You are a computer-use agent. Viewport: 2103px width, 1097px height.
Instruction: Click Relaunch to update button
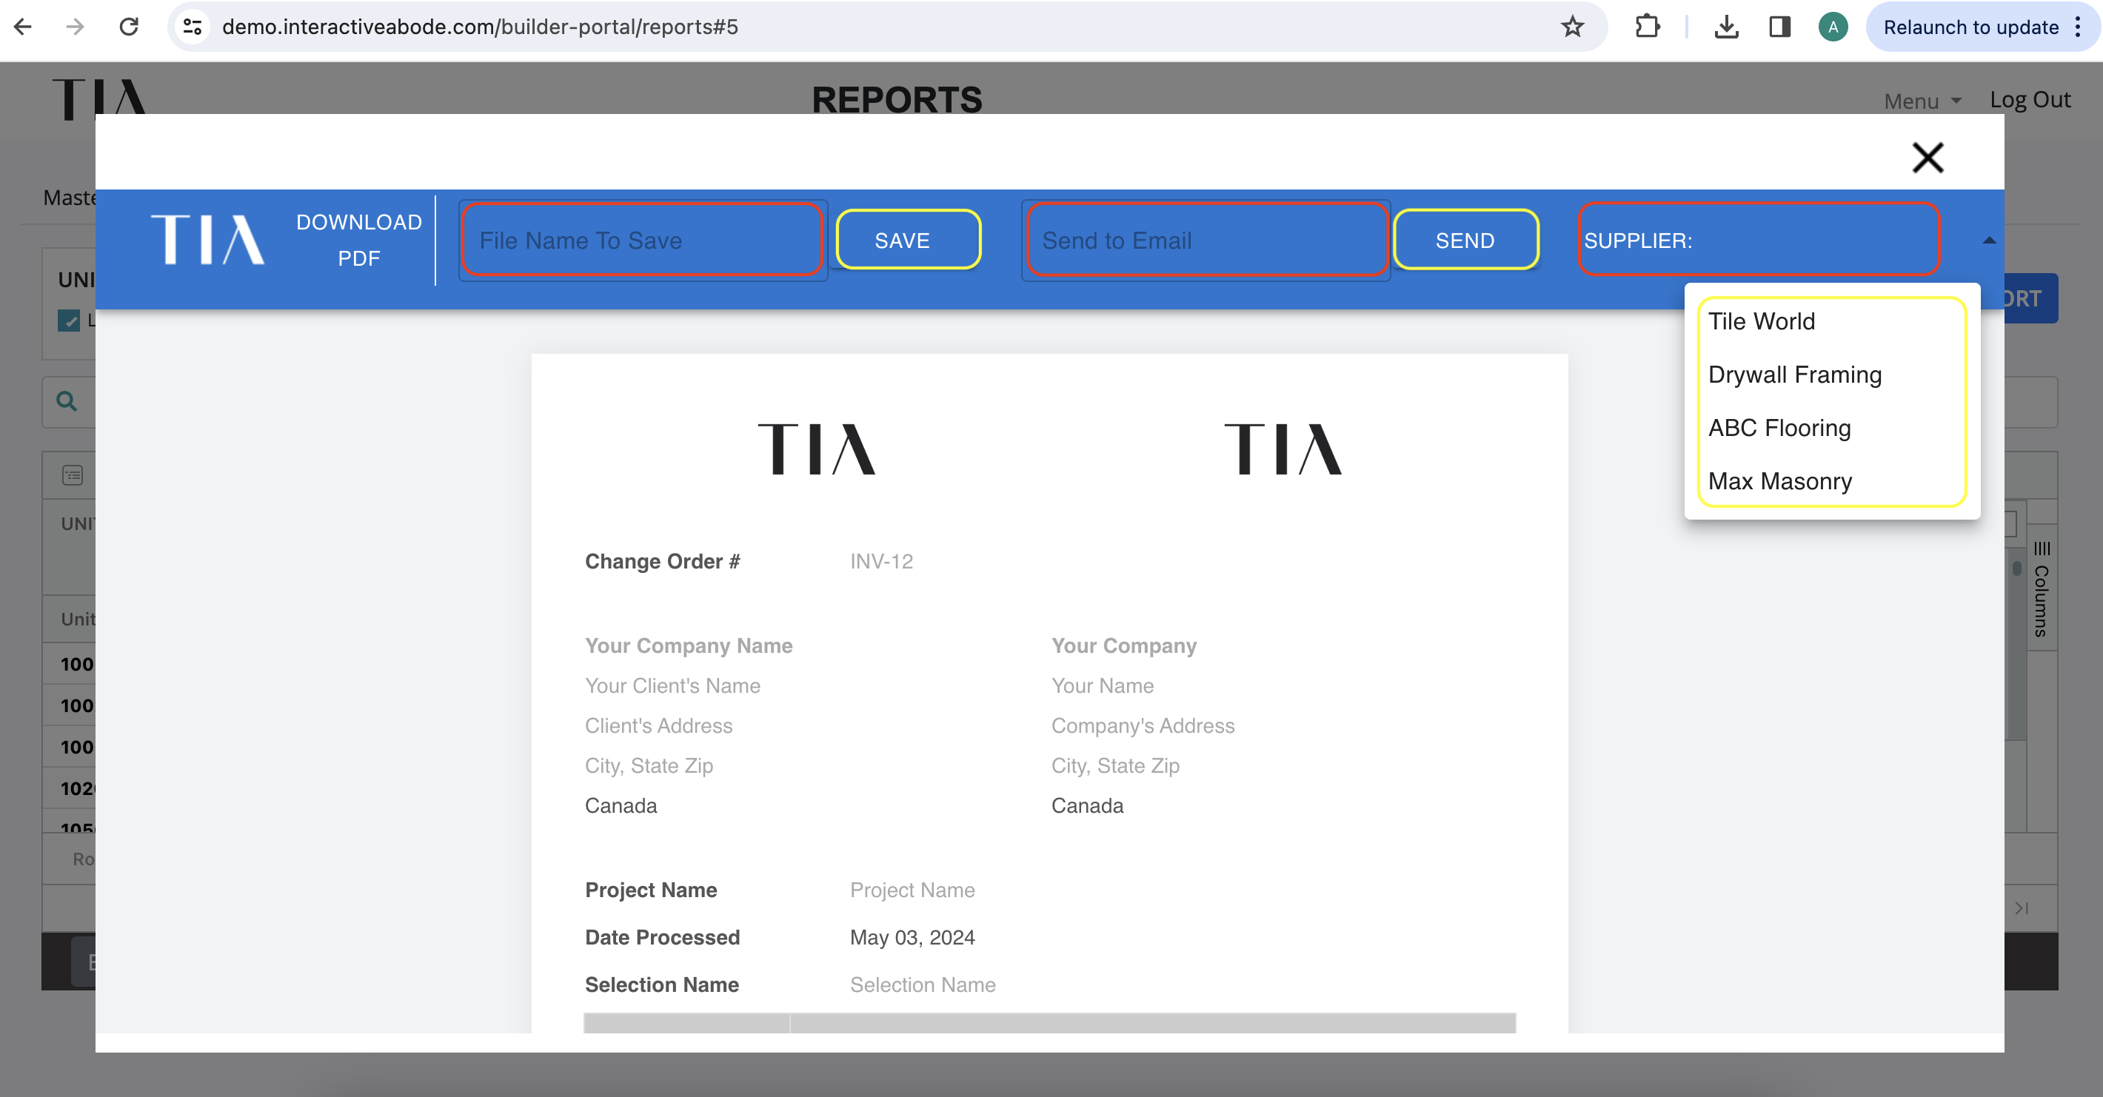(1970, 27)
